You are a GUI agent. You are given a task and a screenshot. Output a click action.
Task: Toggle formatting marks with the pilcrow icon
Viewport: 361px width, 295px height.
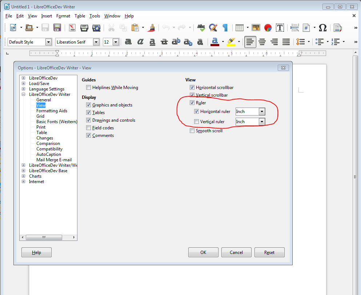(x=225, y=28)
